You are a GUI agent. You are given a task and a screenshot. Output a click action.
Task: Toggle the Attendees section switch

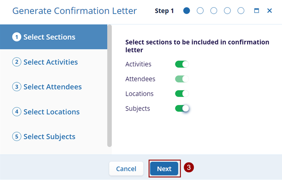click(x=182, y=79)
